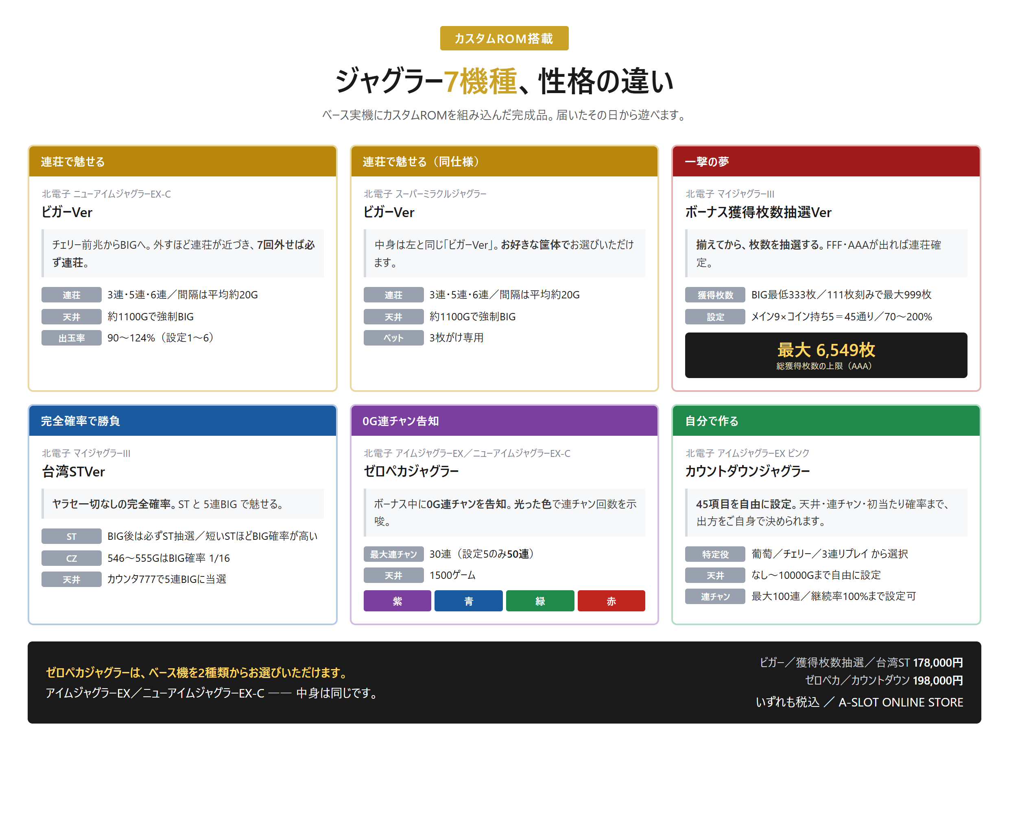
Task: Click the カウントダウンジャグラー title
Action: [747, 471]
